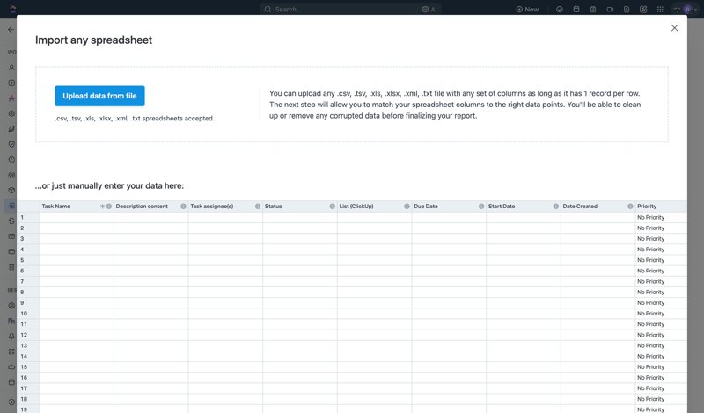Open the checkmark tasks icon in top bar

(560, 9)
